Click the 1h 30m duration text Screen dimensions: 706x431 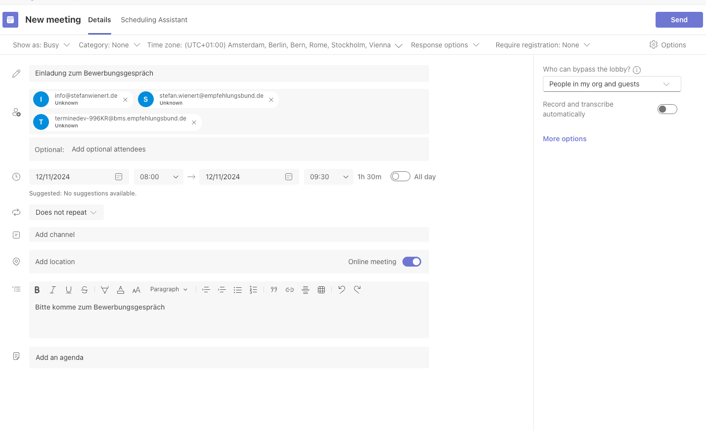369,177
